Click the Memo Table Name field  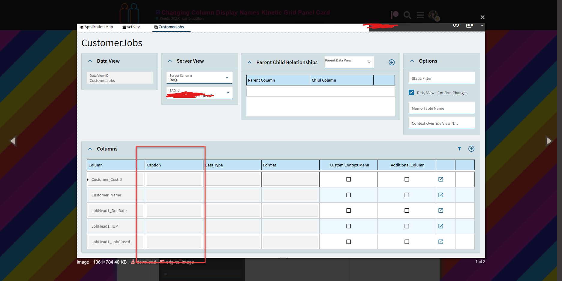[x=442, y=108]
